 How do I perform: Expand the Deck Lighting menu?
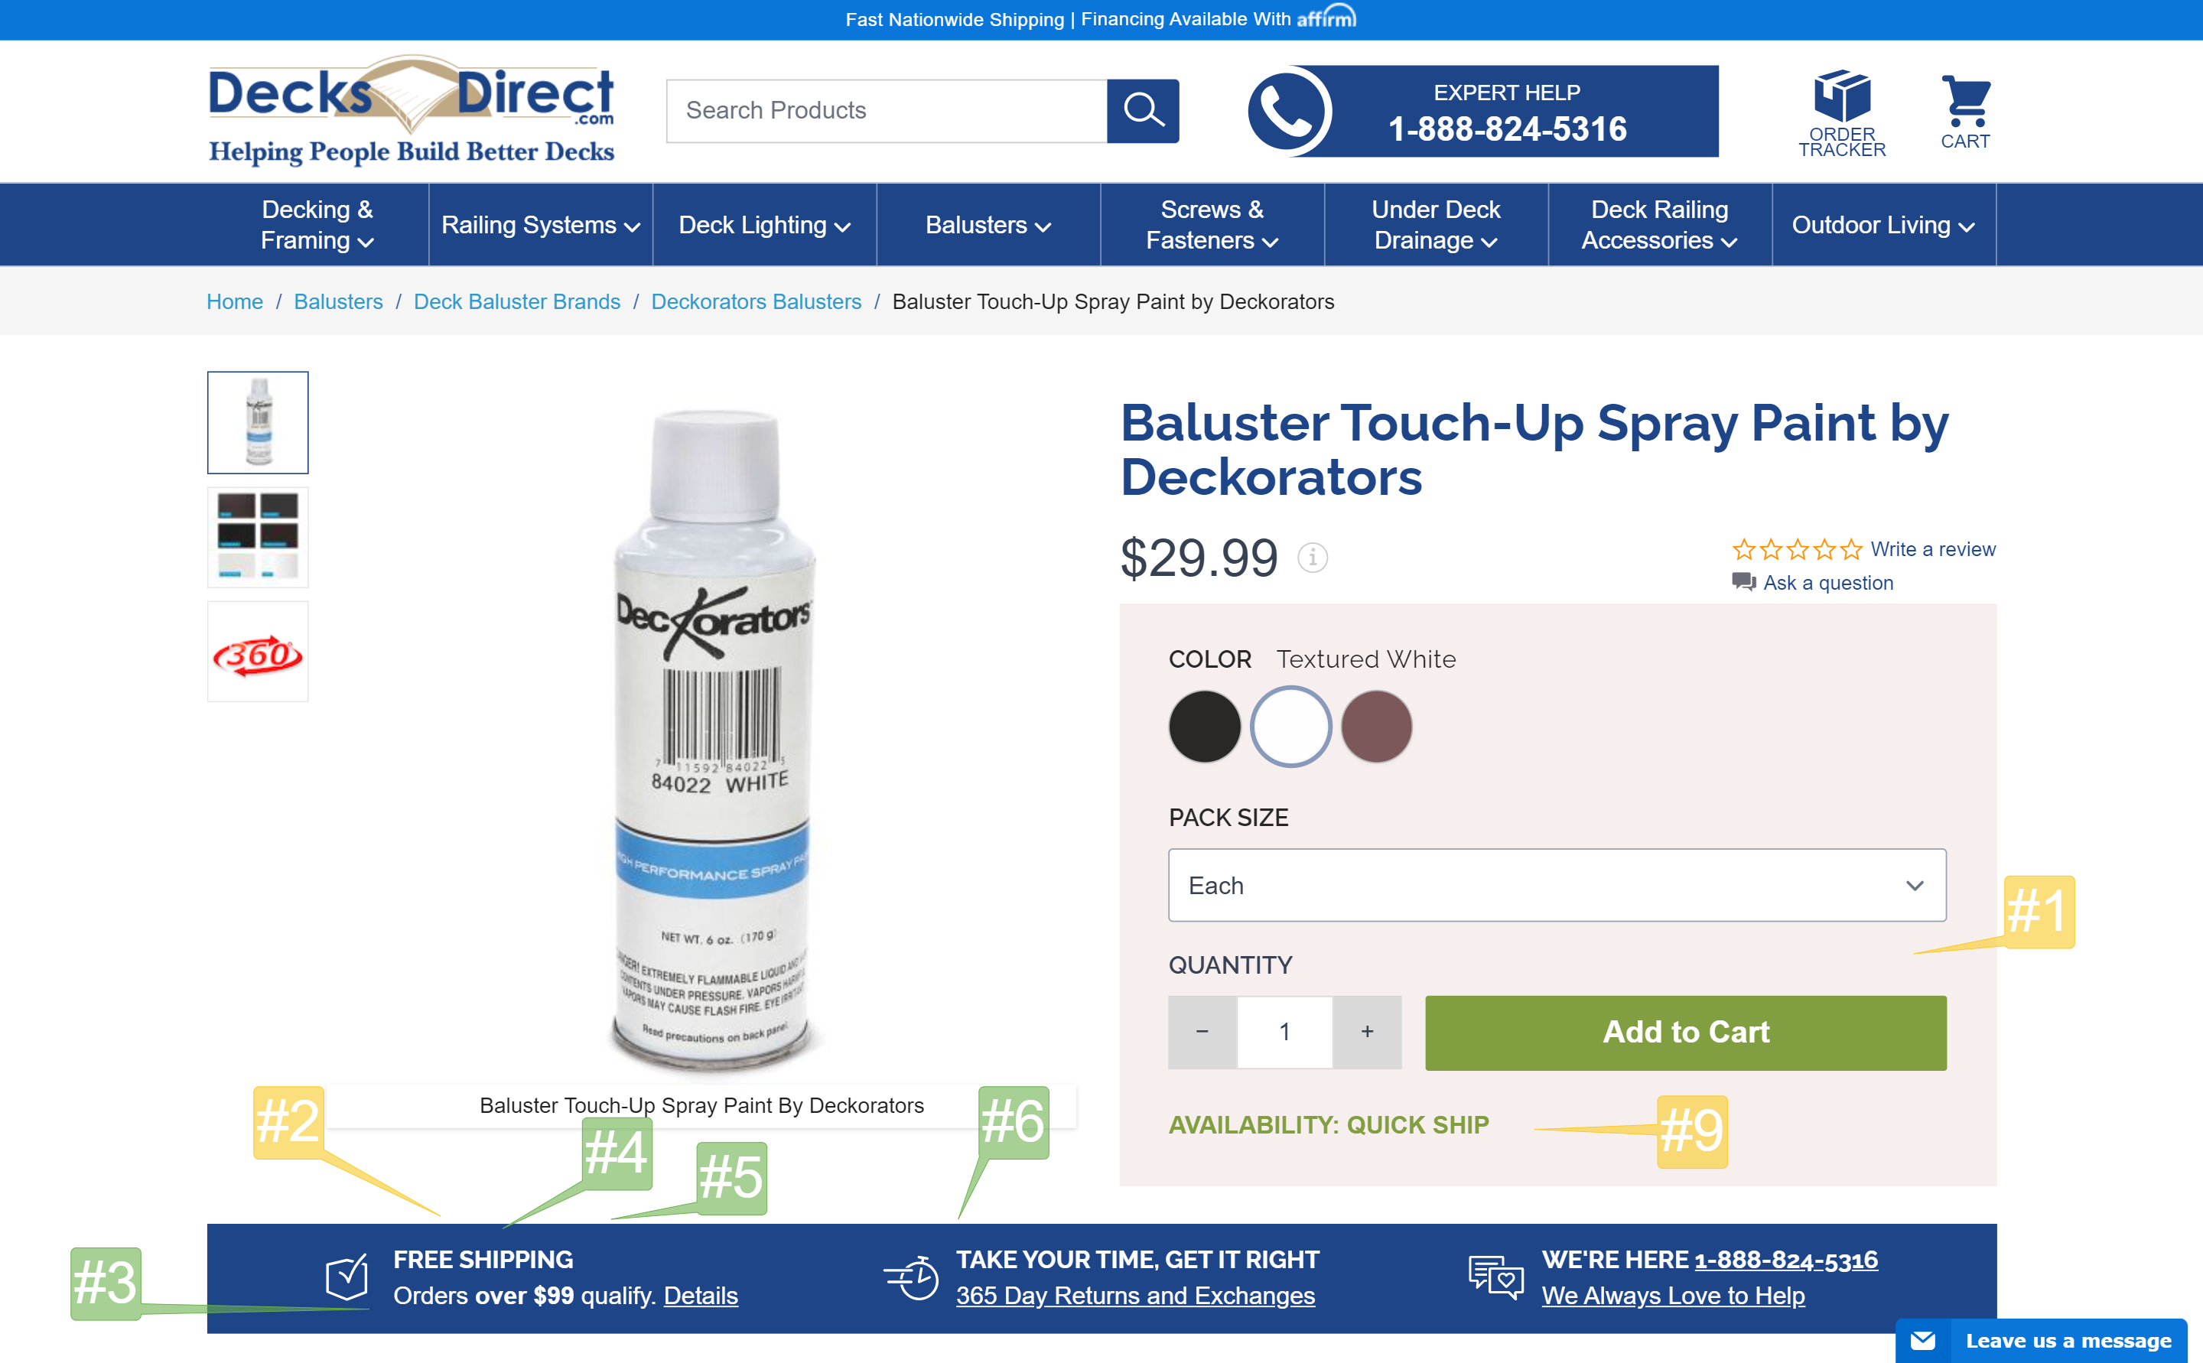pyautogui.click(x=764, y=226)
